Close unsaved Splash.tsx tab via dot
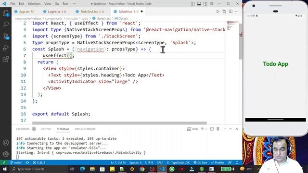Screen dimensions: 308x173 (x=141, y=12)
